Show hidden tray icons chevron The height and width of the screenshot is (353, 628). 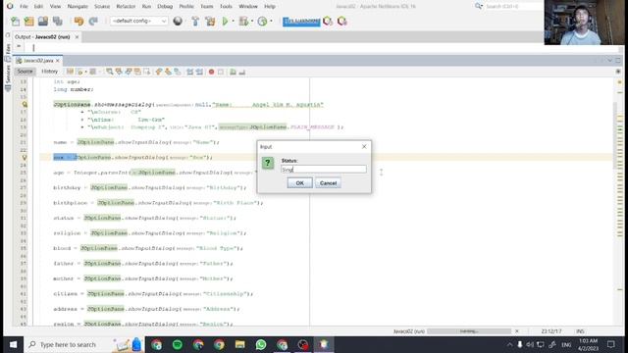coord(509,344)
